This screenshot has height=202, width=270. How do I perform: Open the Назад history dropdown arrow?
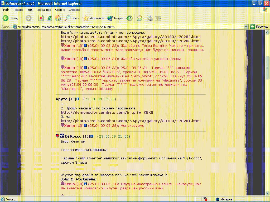[x=21, y=18]
